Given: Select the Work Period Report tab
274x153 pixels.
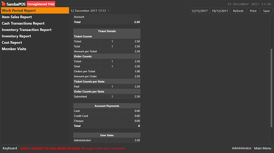Looking at the screenshot, I should point(35,10).
